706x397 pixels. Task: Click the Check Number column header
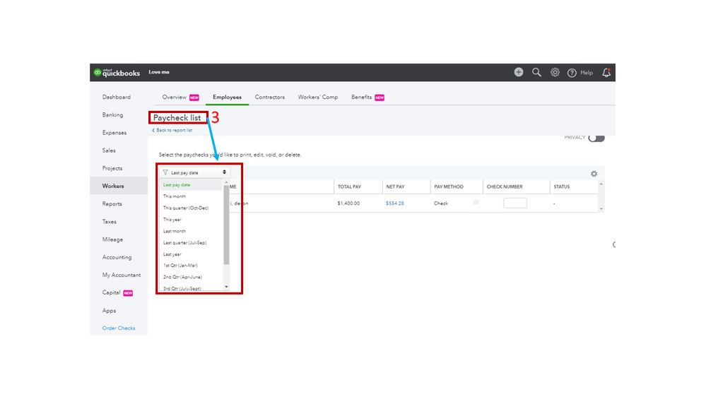pos(505,186)
